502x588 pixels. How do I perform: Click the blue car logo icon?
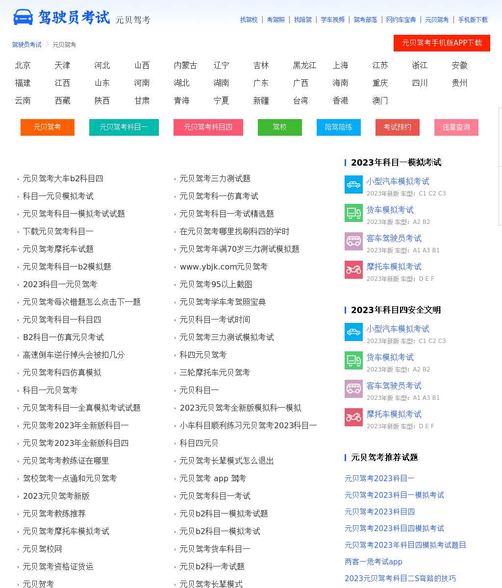[x=23, y=17]
